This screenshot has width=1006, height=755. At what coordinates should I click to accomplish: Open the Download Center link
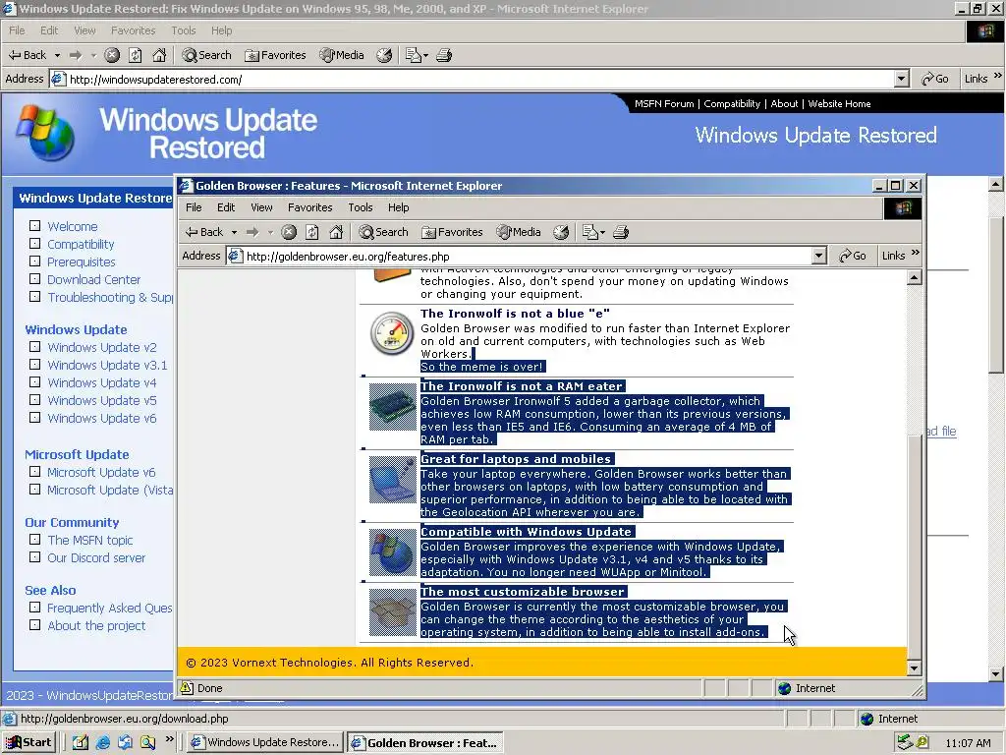[x=93, y=280]
